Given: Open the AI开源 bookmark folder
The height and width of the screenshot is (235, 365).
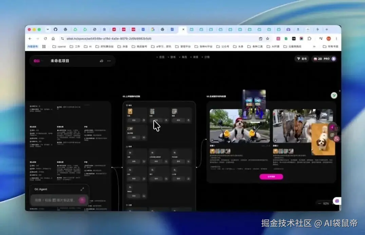Looking at the screenshot, I should pos(273,46).
